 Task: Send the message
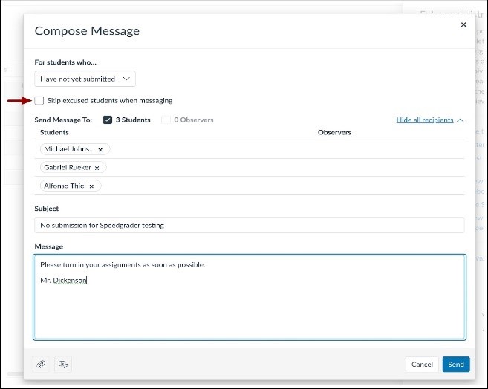pyautogui.click(x=456, y=364)
